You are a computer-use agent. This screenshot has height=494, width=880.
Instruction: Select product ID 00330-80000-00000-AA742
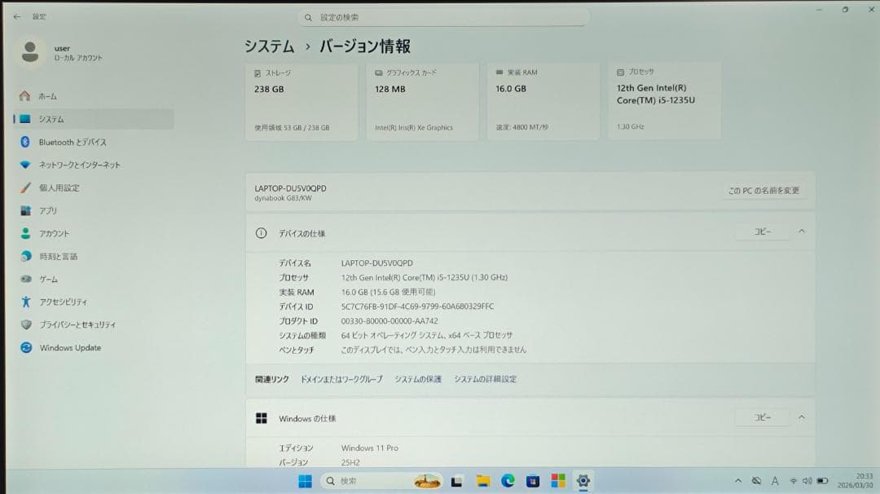(x=389, y=321)
